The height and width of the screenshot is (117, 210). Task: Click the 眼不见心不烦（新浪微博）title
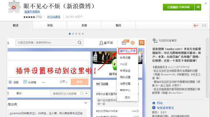[x=60, y=6]
